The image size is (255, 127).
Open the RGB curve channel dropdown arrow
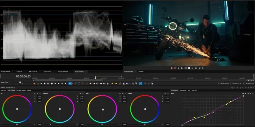(245, 93)
